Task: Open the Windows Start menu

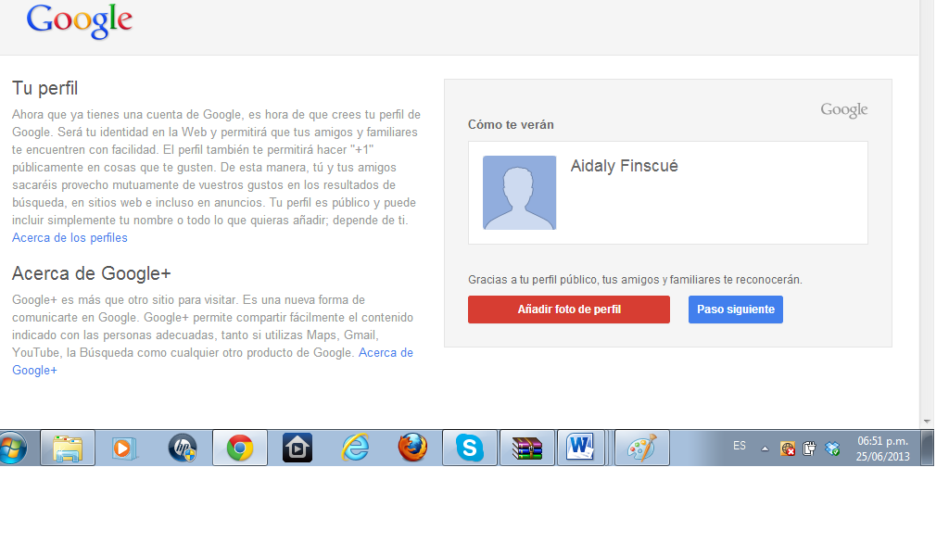Action: pyautogui.click(x=14, y=446)
